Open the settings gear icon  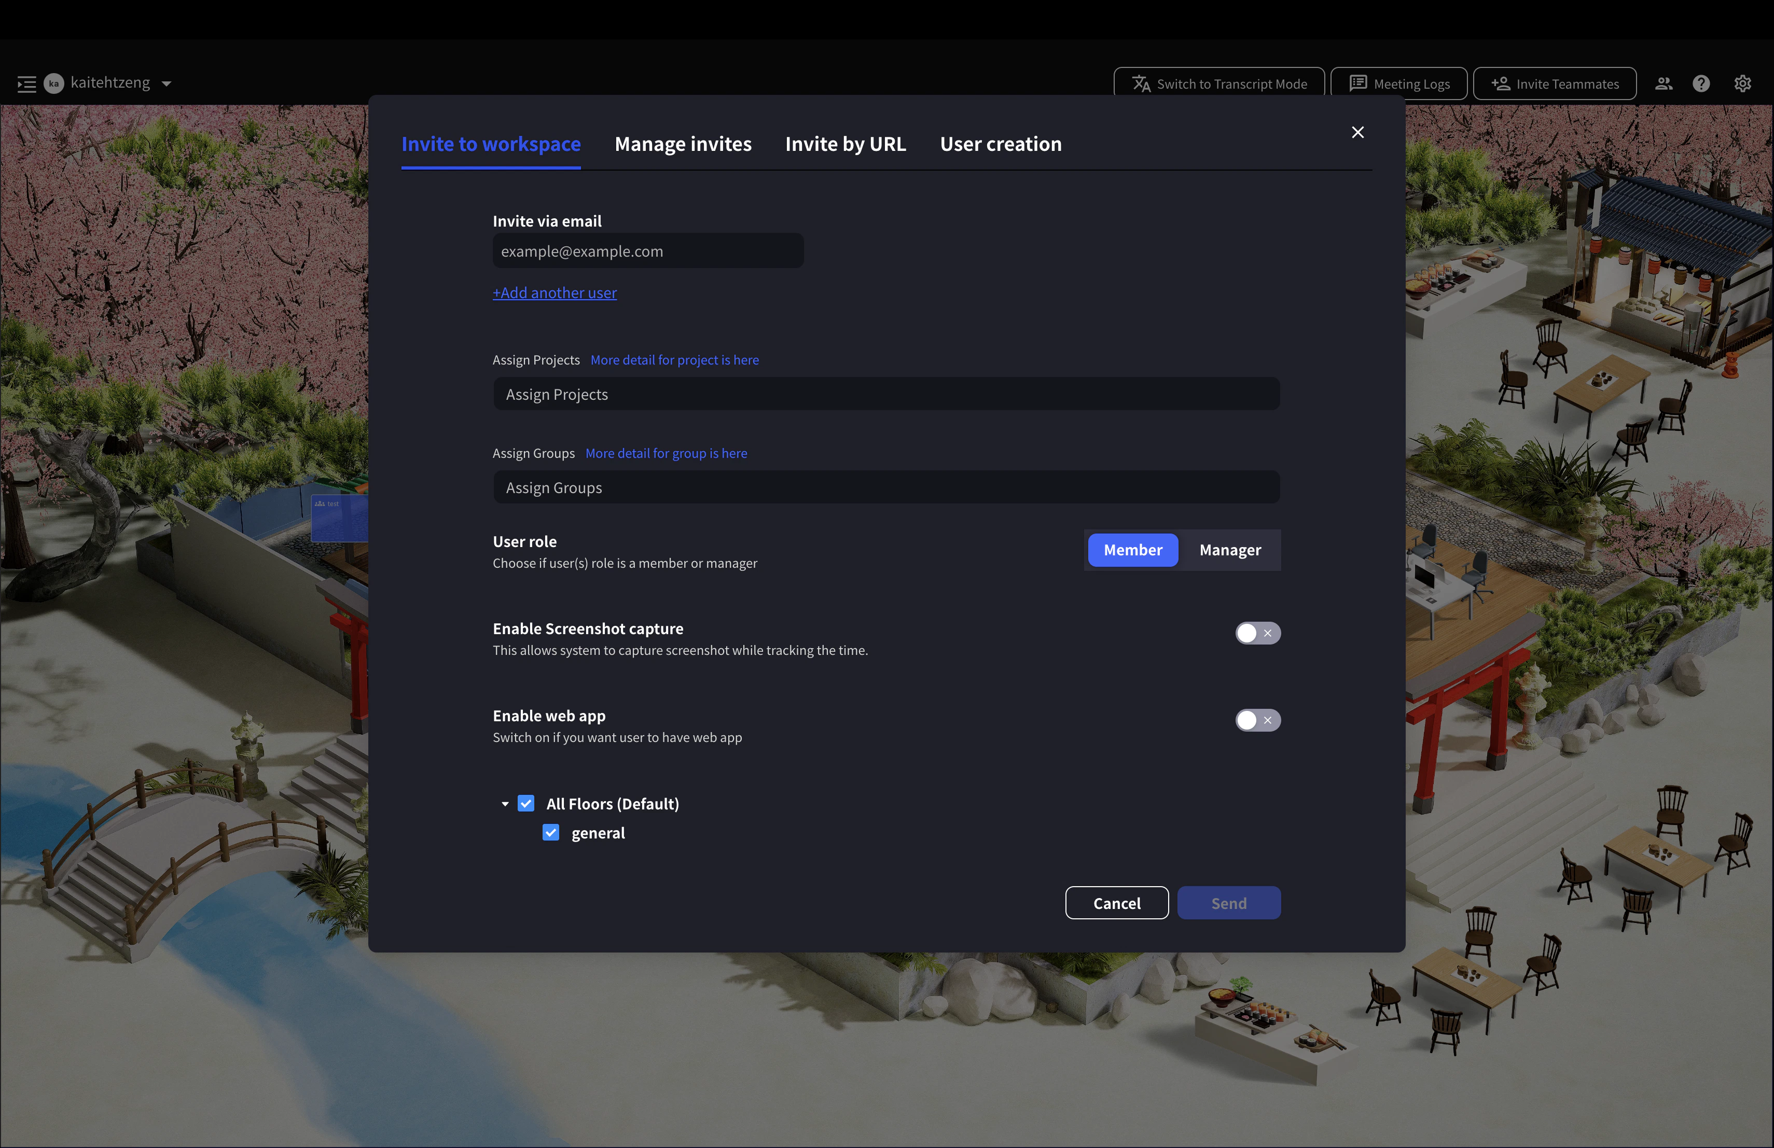pyautogui.click(x=1743, y=83)
